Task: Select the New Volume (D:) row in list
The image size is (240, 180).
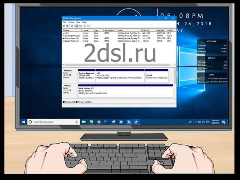Action: pos(118,38)
